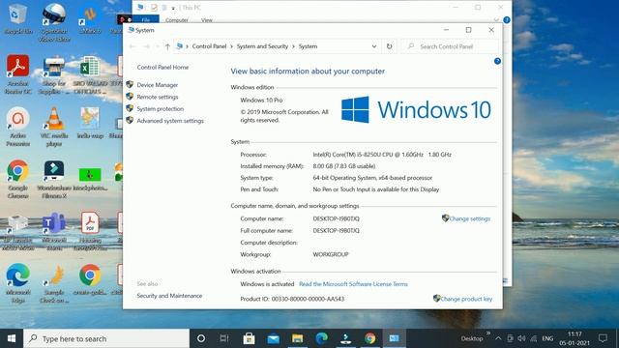Open the Computer tab in This PC window
The height and width of the screenshot is (348, 619).
tap(176, 20)
